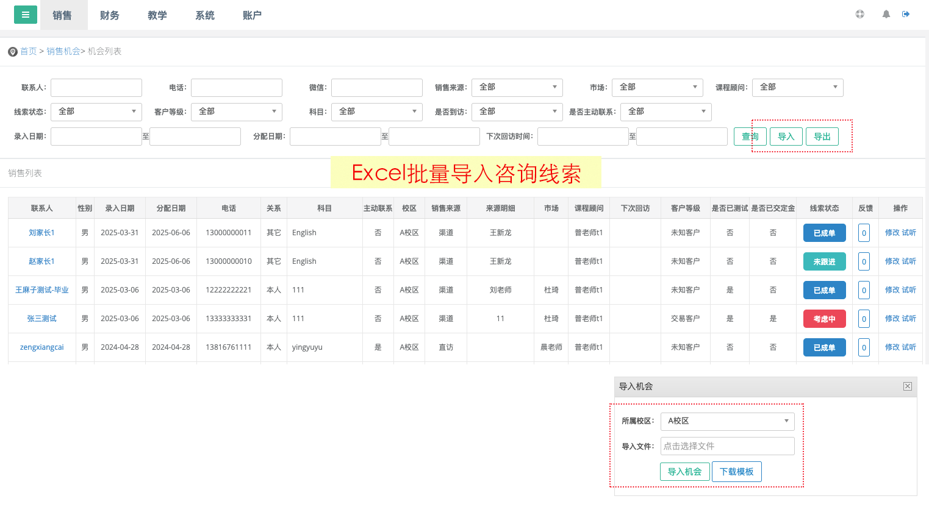929x507 pixels.
Task: Click 未跟进 status for 赵家长1
Action: pyautogui.click(x=824, y=261)
